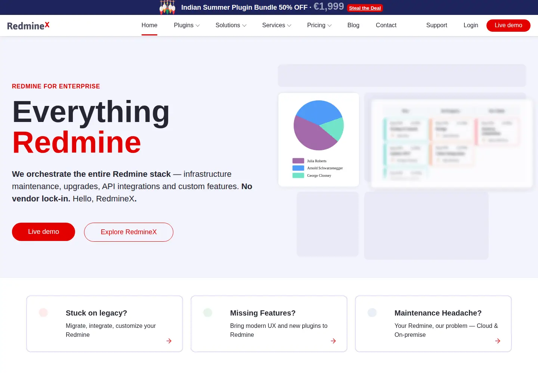Screen dimensions: 538x373
Task: Click the green circle icon beside Missing Features
Action: (x=208, y=313)
